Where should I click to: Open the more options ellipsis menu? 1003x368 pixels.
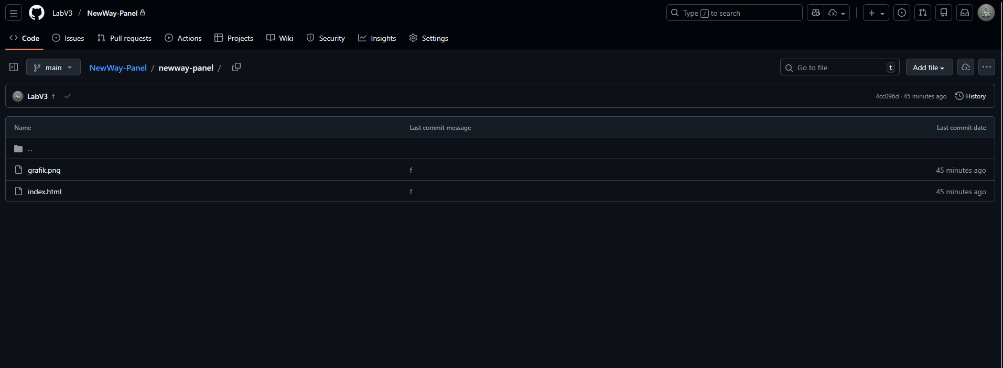[987, 67]
